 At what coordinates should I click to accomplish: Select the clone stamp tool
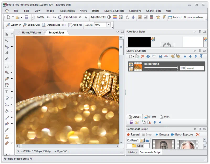point(7,137)
